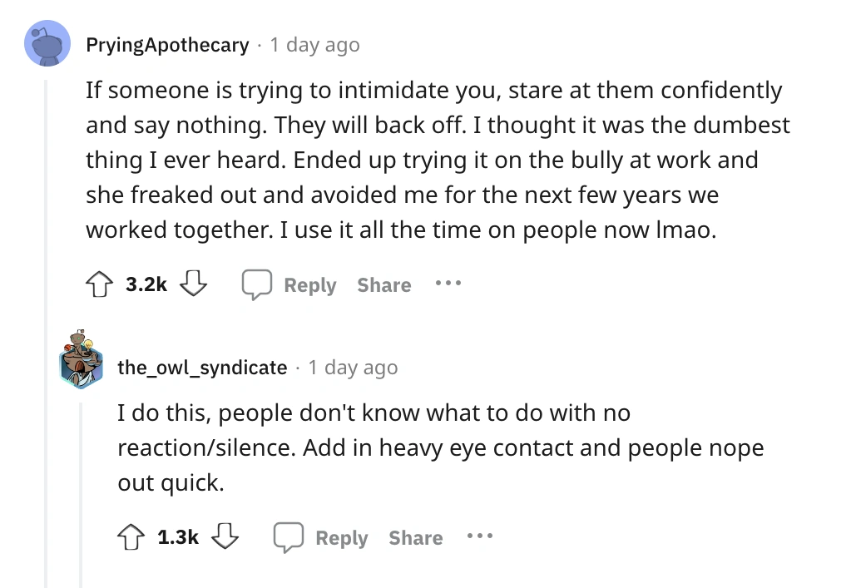The width and height of the screenshot is (851, 588).
Task: Click "1 day ago" timestamp beside the_owl_syndicate
Action: point(353,368)
